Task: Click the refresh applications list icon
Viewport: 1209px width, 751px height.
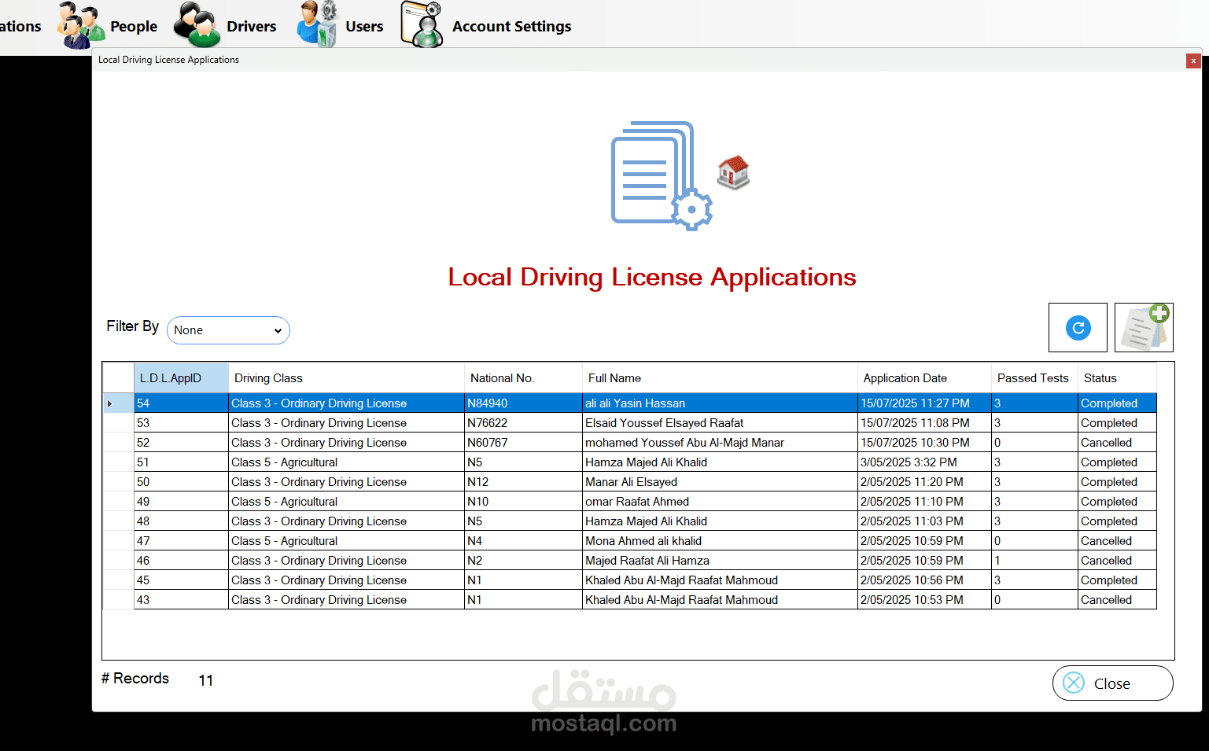Action: click(1078, 328)
